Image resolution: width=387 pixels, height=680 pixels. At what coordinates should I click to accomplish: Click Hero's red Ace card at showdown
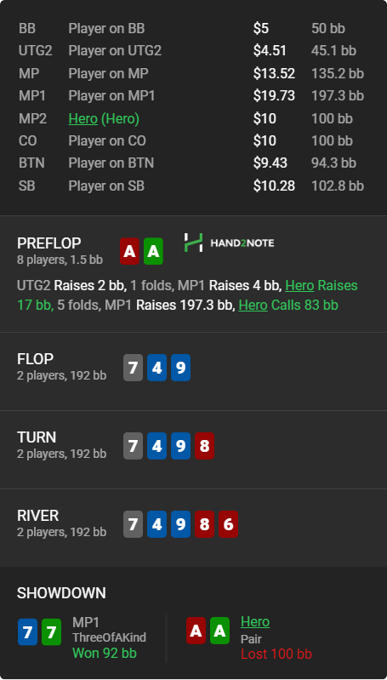pos(196,631)
